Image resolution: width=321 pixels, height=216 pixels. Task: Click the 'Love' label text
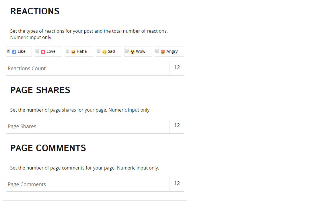[x=51, y=51]
